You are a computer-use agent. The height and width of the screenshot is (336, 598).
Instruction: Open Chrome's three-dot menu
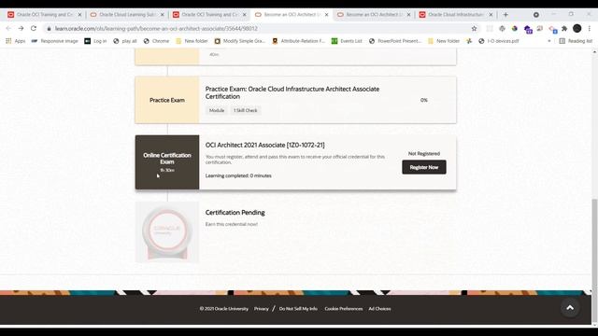590,28
